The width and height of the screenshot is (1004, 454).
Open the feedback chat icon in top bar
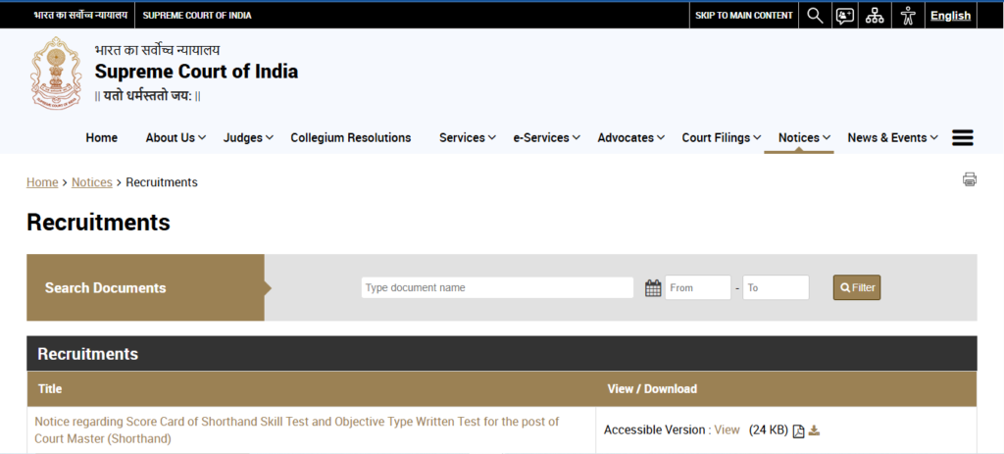tap(844, 15)
